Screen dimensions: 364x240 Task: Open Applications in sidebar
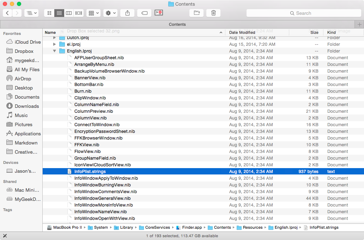23,134
